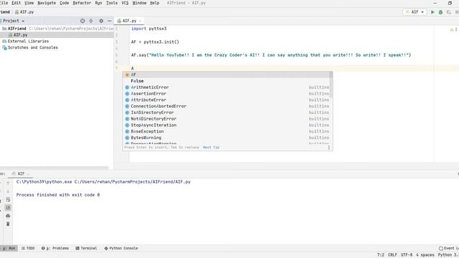The height and width of the screenshot is (258, 459).
Task: Click the 7:2 line-column indicator
Action: (381, 255)
